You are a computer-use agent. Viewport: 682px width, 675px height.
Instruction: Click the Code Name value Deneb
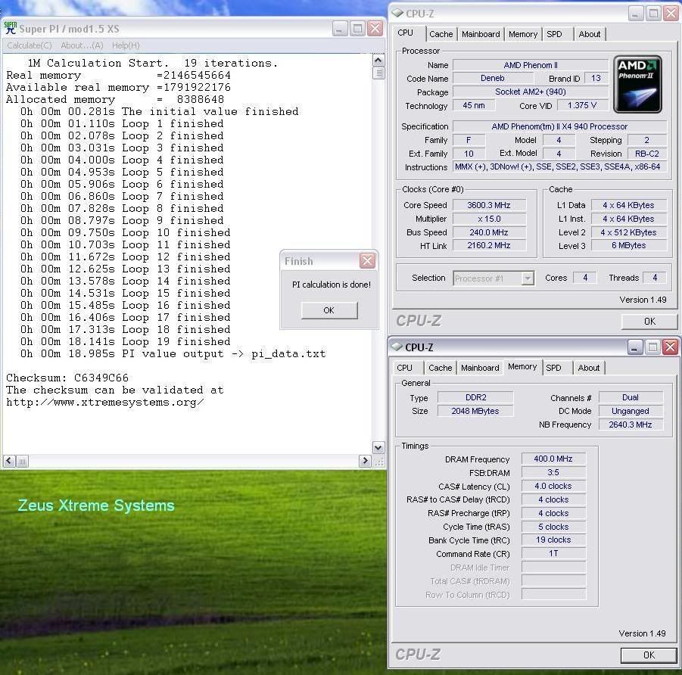click(493, 78)
